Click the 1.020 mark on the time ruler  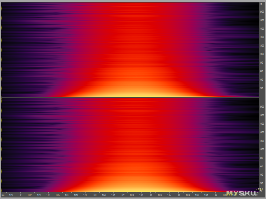click(x=104, y=195)
